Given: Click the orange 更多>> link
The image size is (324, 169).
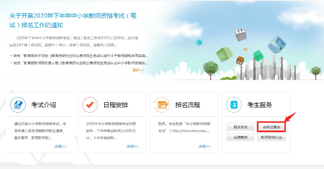Looking at the screenshot, I should pyautogui.click(x=138, y=70).
